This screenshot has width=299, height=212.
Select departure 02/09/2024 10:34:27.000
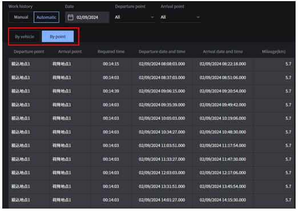162,132
